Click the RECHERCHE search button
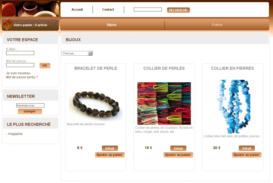The width and height of the screenshot is (273, 183). tap(178, 10)
